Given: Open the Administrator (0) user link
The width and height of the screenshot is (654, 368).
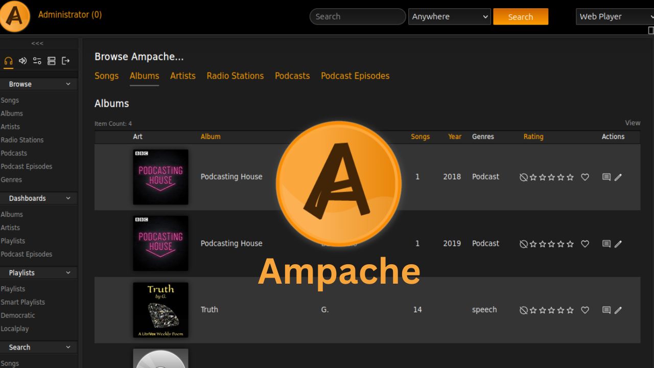Looking at the screenshot, I should coord(70,15).
